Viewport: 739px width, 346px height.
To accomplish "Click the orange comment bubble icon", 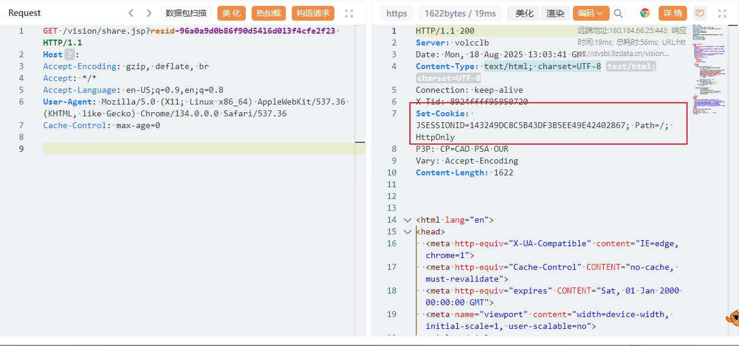I will [x=700, y=14].
